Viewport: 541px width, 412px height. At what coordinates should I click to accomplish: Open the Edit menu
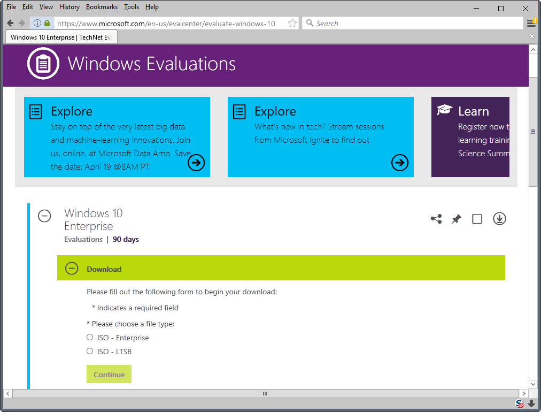tap(28, 7)
